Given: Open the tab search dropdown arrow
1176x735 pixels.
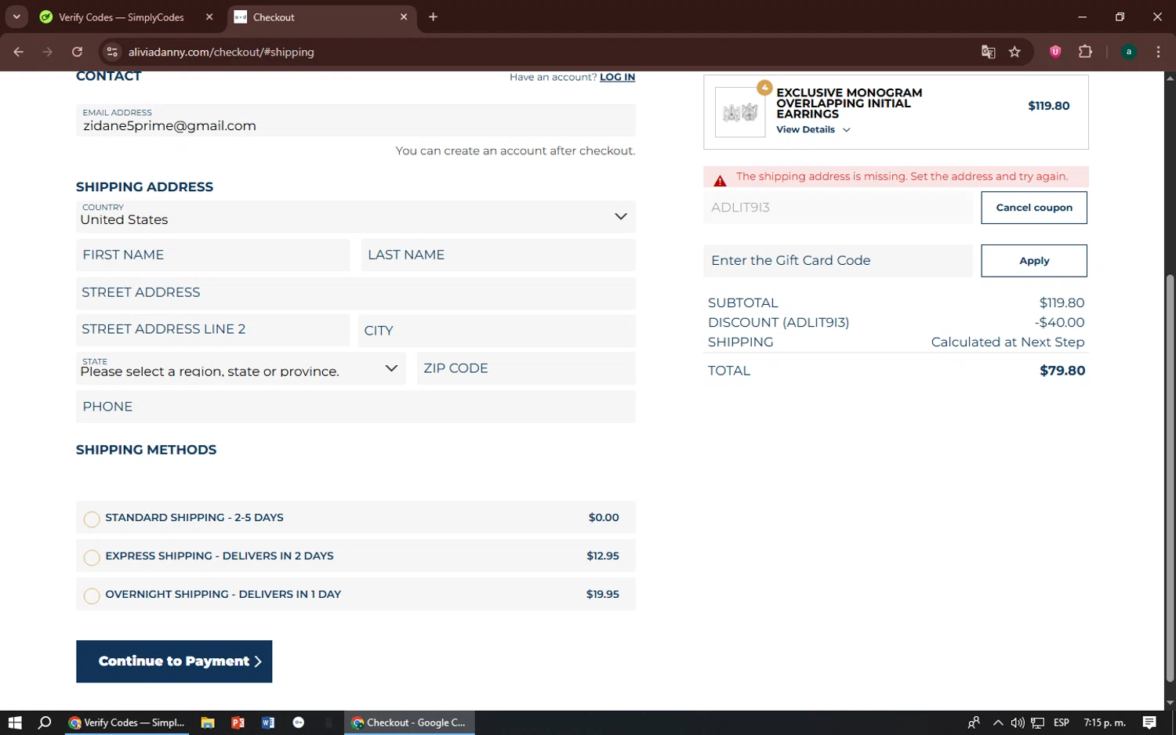Looking at the screenshot, I should [16, 16].
